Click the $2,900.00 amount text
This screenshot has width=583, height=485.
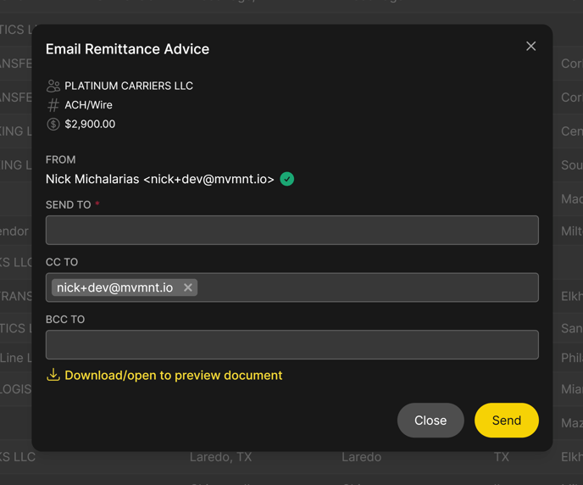click(90, 125)
